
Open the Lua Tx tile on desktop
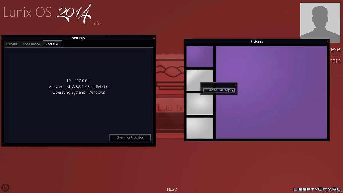click(x=170, y=108)
